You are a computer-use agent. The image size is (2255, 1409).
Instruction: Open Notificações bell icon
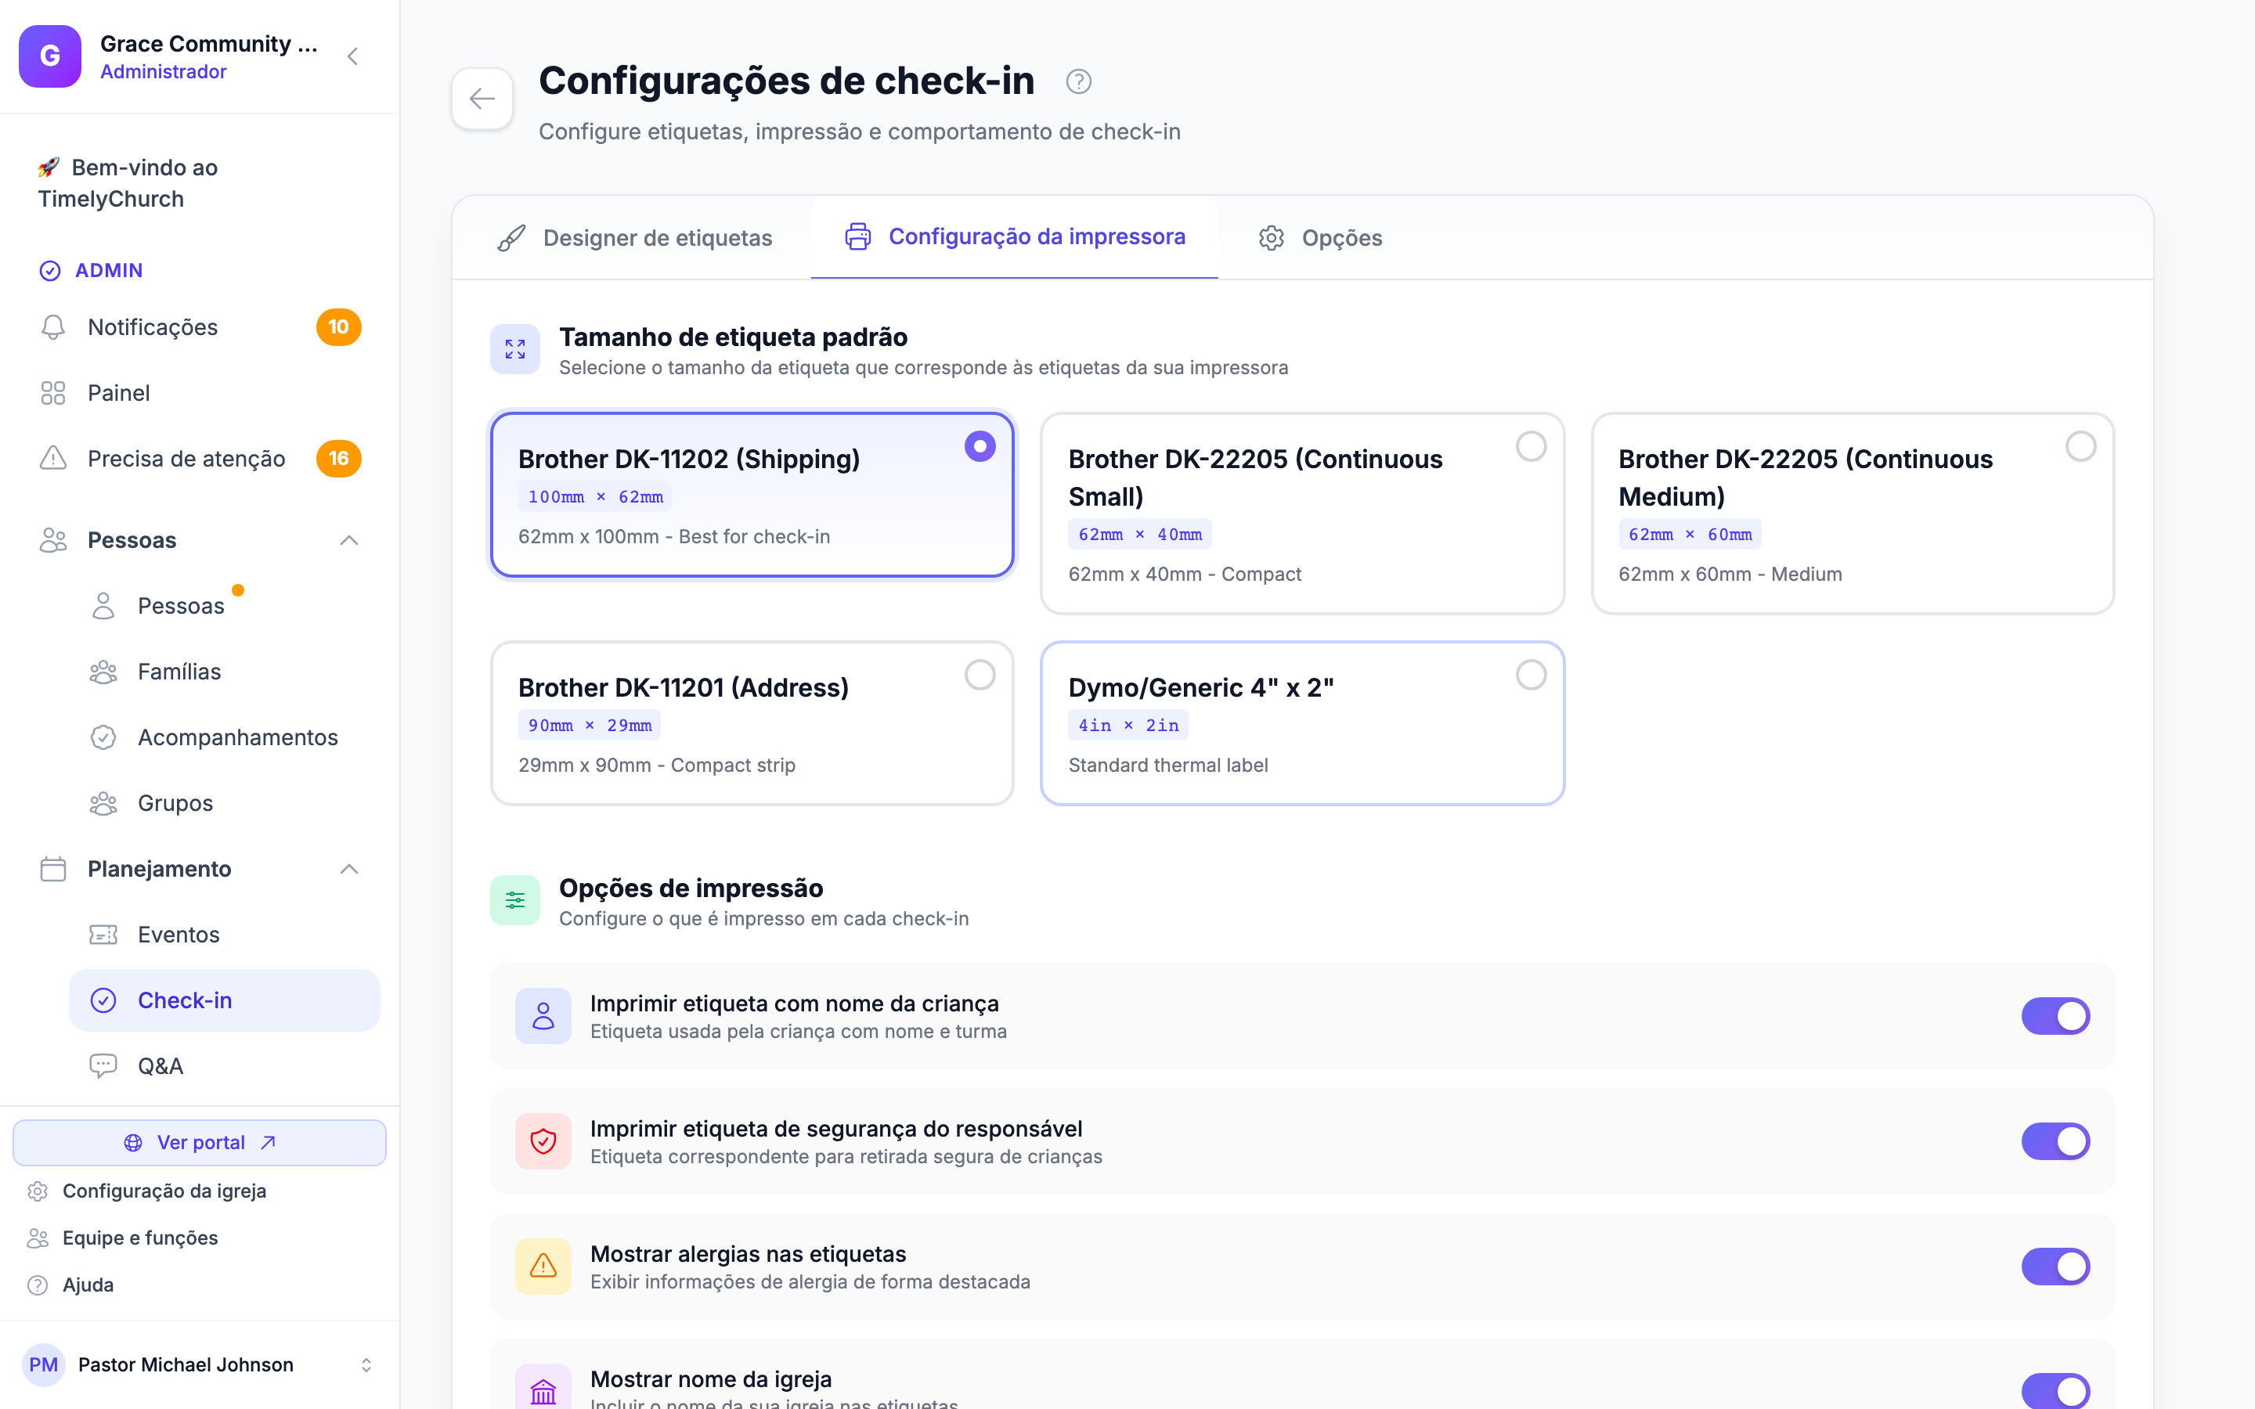click(x=53, y=327)
